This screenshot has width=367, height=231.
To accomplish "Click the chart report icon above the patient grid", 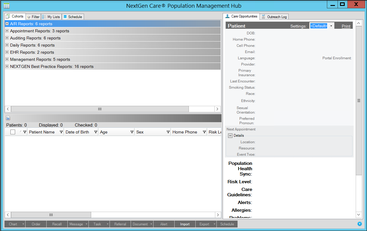I will click(x=8, y=118).
